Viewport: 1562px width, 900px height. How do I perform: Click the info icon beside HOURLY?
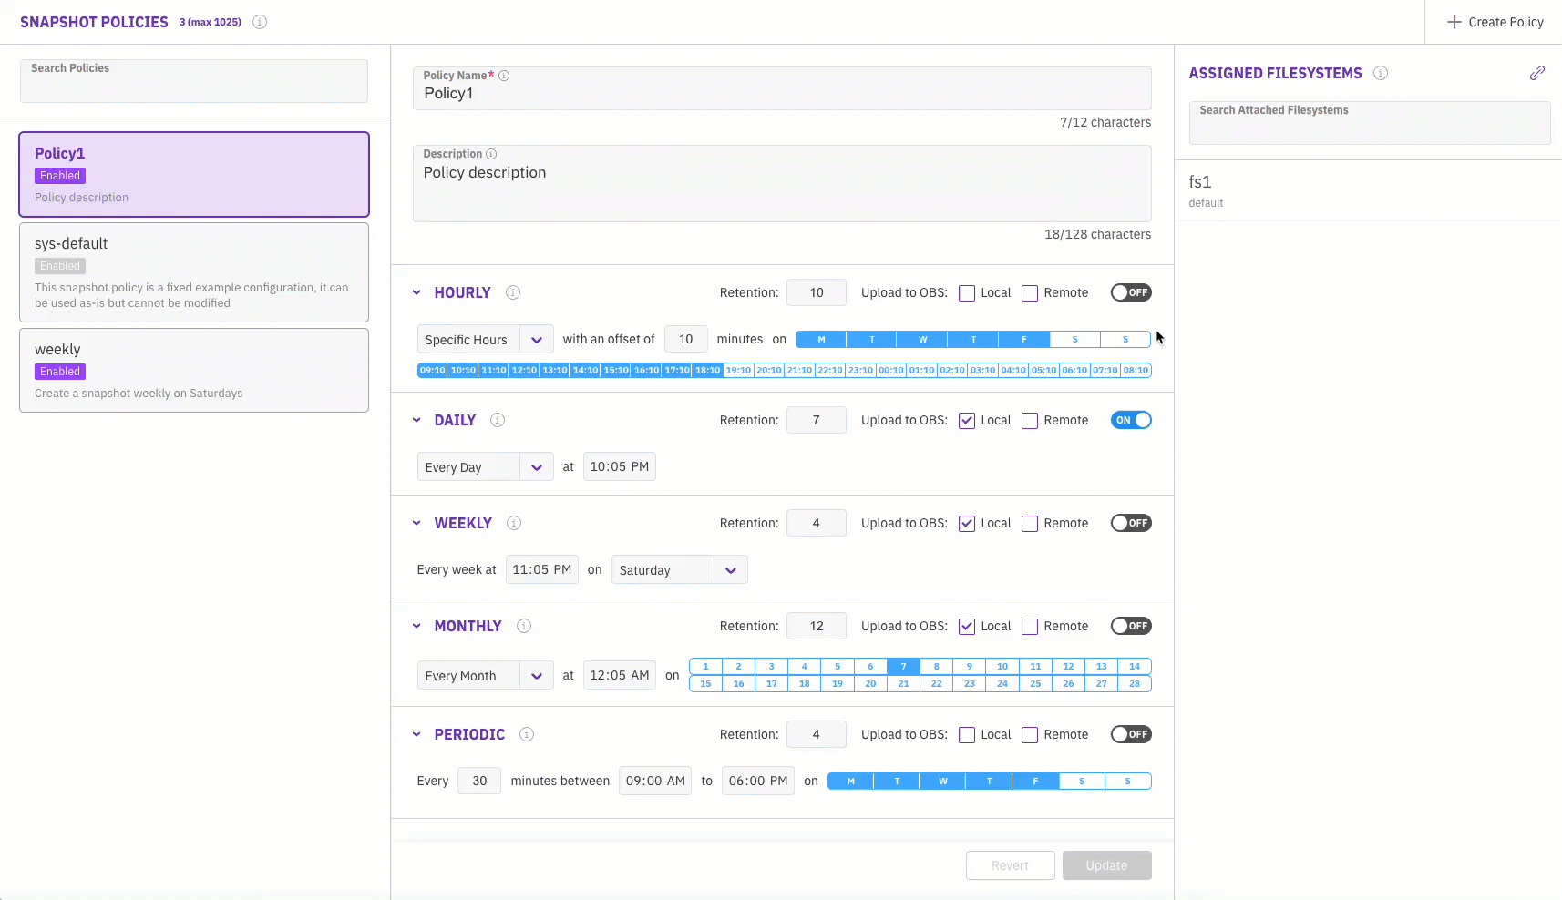pyautogui.click(x=513, y=292)
